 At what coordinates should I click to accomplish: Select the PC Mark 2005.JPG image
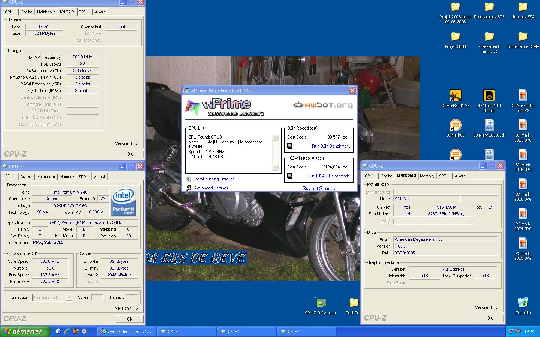(523, 249)
